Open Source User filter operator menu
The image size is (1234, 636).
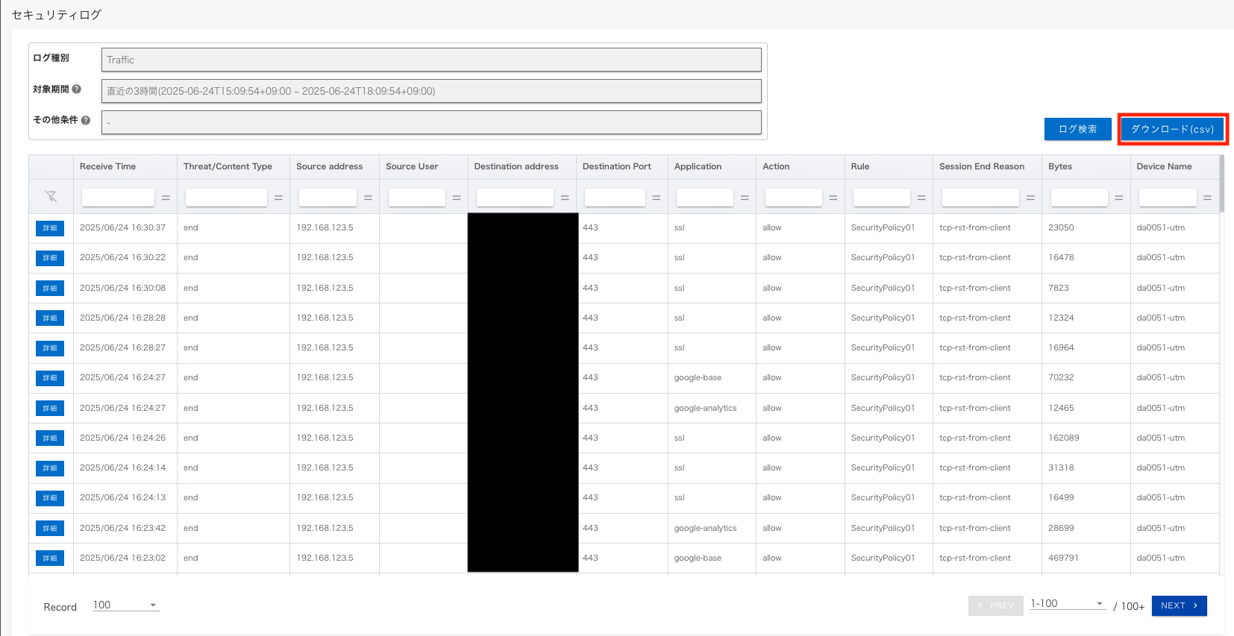tap(457, 198)
